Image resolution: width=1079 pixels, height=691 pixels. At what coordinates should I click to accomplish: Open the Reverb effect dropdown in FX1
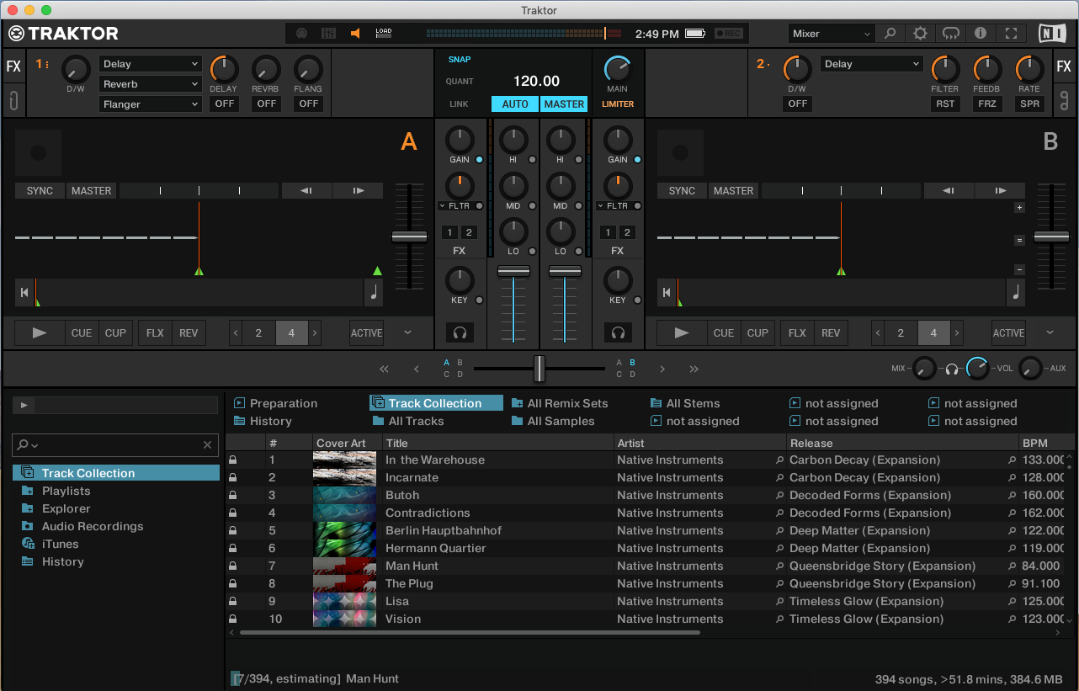151,84
